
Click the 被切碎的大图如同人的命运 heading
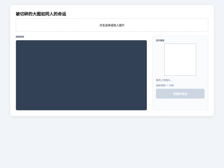pyautogui.click(x=41, y=14)
